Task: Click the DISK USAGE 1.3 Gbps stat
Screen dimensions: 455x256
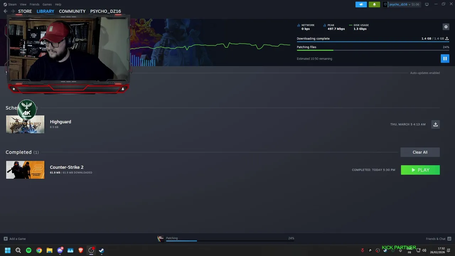Action: (x=359, y=27)
